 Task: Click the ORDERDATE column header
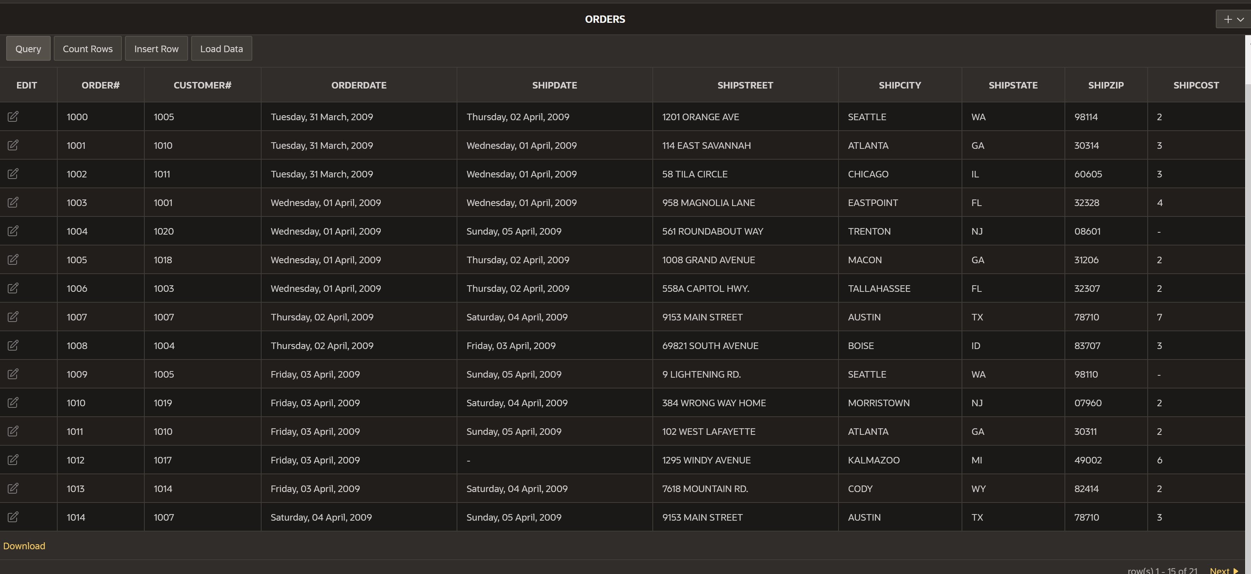359,85
